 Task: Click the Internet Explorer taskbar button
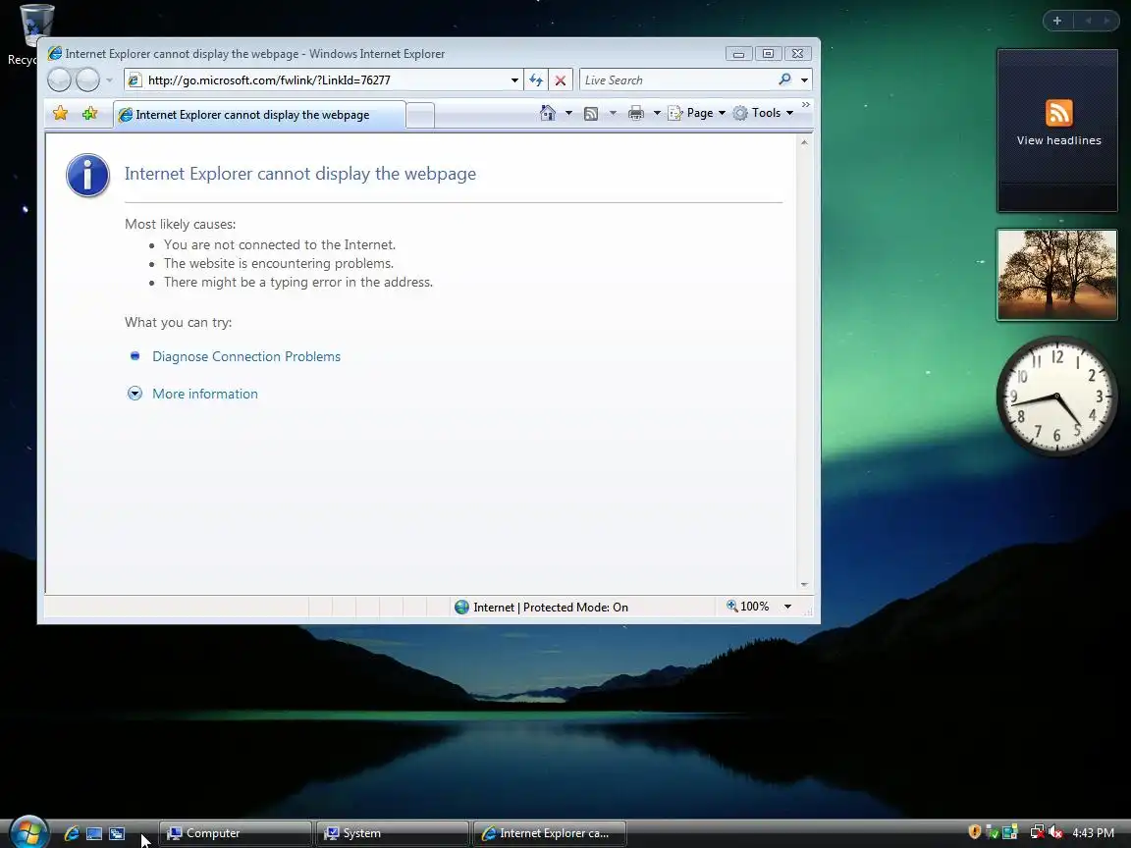[550, 833]
